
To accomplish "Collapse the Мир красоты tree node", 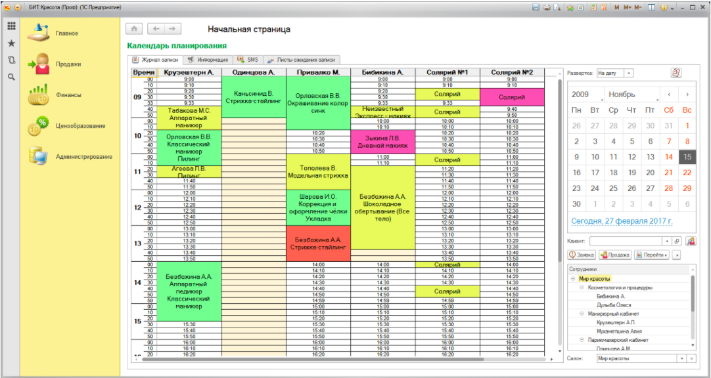I will point(573,279).
